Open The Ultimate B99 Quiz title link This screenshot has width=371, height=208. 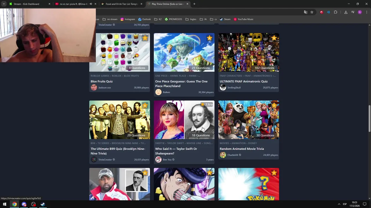point(118,151)
